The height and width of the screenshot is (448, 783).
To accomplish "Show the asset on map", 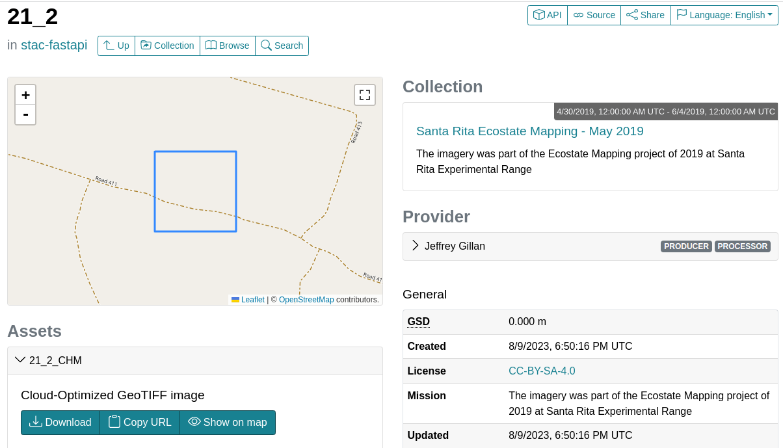I will click(228, 422).
